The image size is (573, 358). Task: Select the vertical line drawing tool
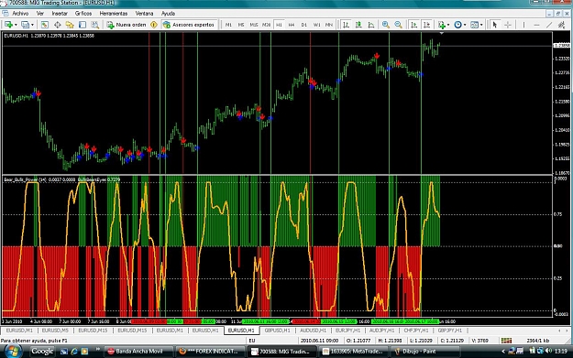[523, 25]
